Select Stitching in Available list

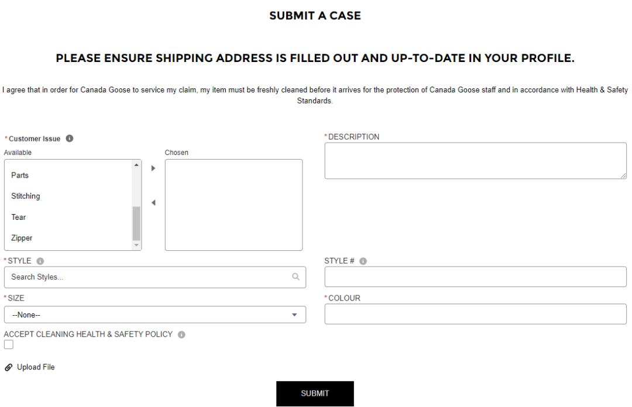(26, 196)
